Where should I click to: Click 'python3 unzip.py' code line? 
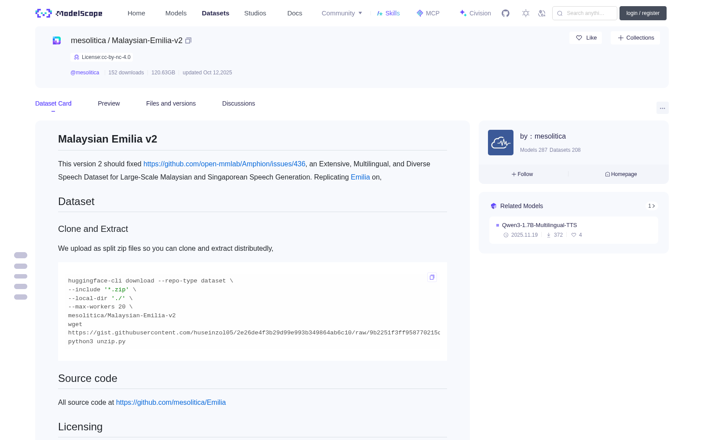tap(97, 341)
